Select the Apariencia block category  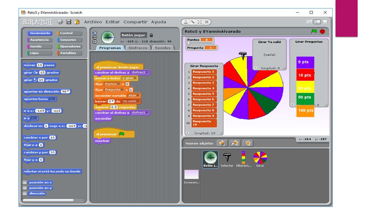tap(39, 40)
